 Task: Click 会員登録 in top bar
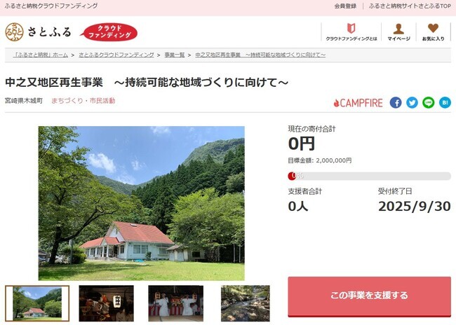tap(345, 6)
